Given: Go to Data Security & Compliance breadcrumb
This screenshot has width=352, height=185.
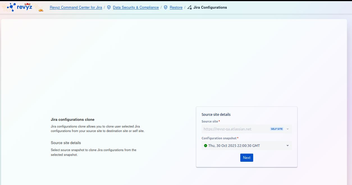Looking at the screenshot, I should (136, 8).
